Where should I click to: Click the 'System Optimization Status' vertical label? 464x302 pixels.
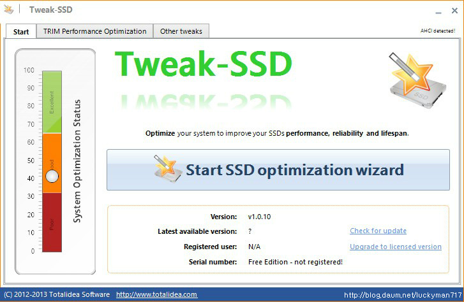click(77, 161)
